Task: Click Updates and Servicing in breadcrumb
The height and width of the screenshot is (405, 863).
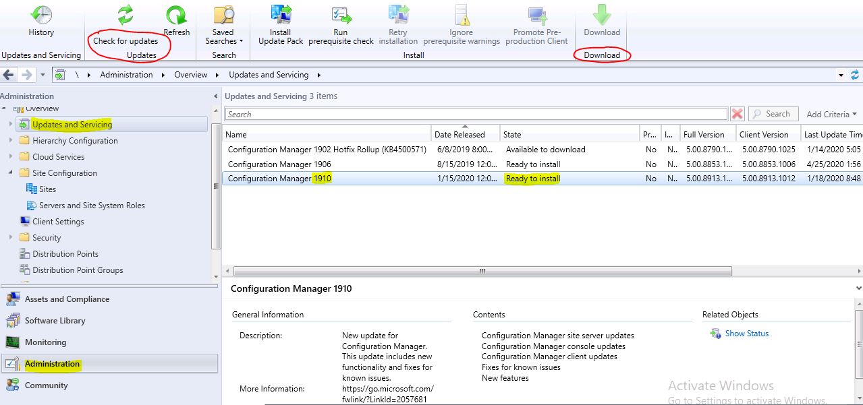Action: pyautogui.click(x=269, y=75)
